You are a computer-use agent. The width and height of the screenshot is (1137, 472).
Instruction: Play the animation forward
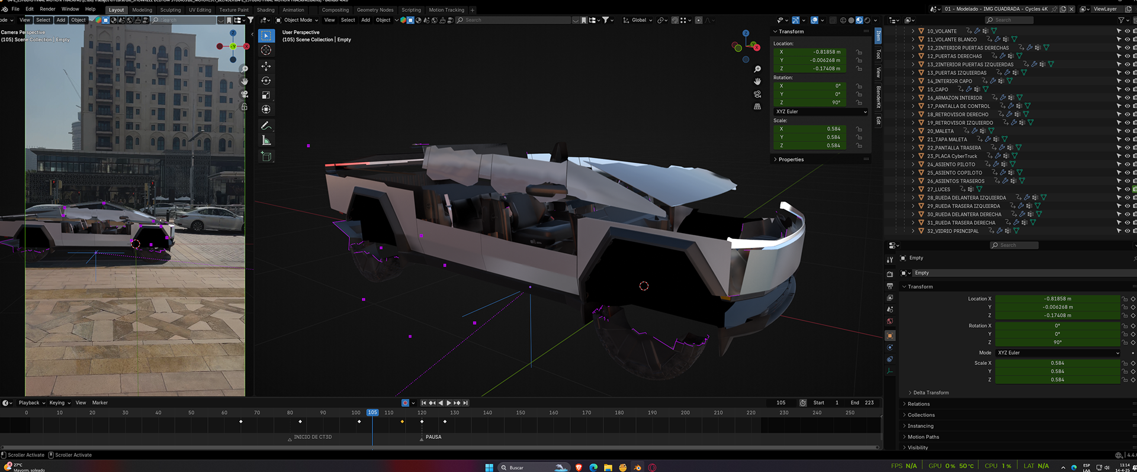pyautogui.click(x=448, y=403)
